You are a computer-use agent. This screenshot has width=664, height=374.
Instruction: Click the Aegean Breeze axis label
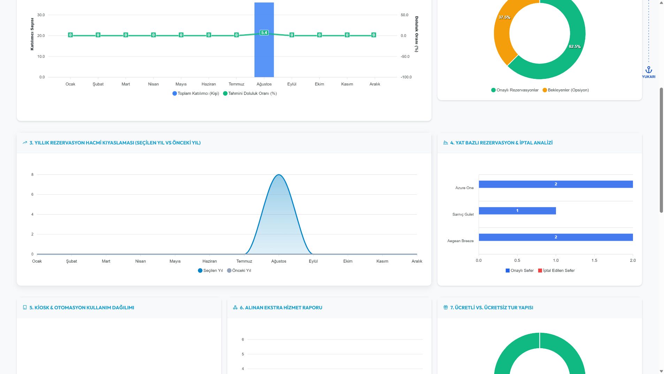(460, 241)
